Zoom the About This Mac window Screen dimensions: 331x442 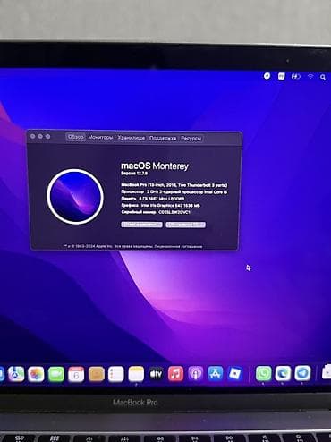[47, 137]
